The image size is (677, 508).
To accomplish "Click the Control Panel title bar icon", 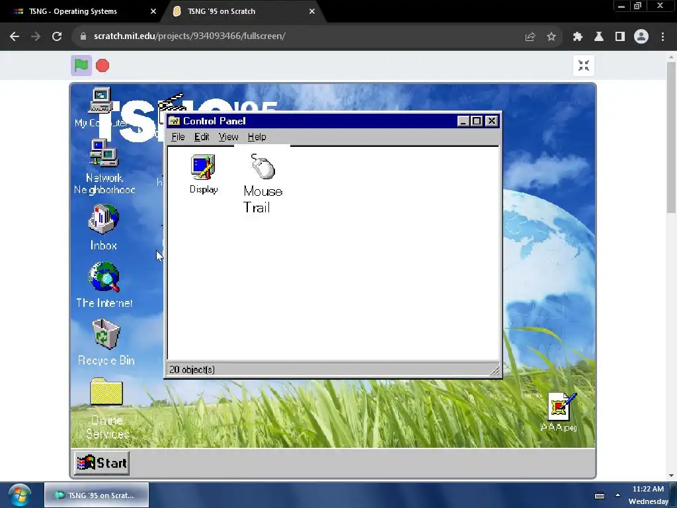I will (174, 121).
